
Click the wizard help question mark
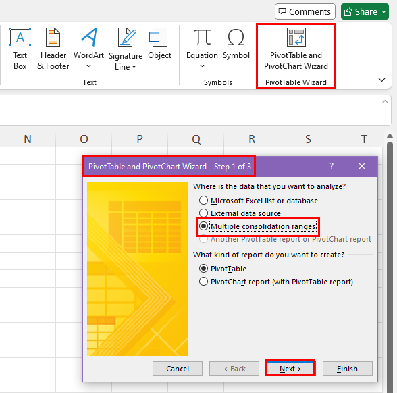coord(332,166)
